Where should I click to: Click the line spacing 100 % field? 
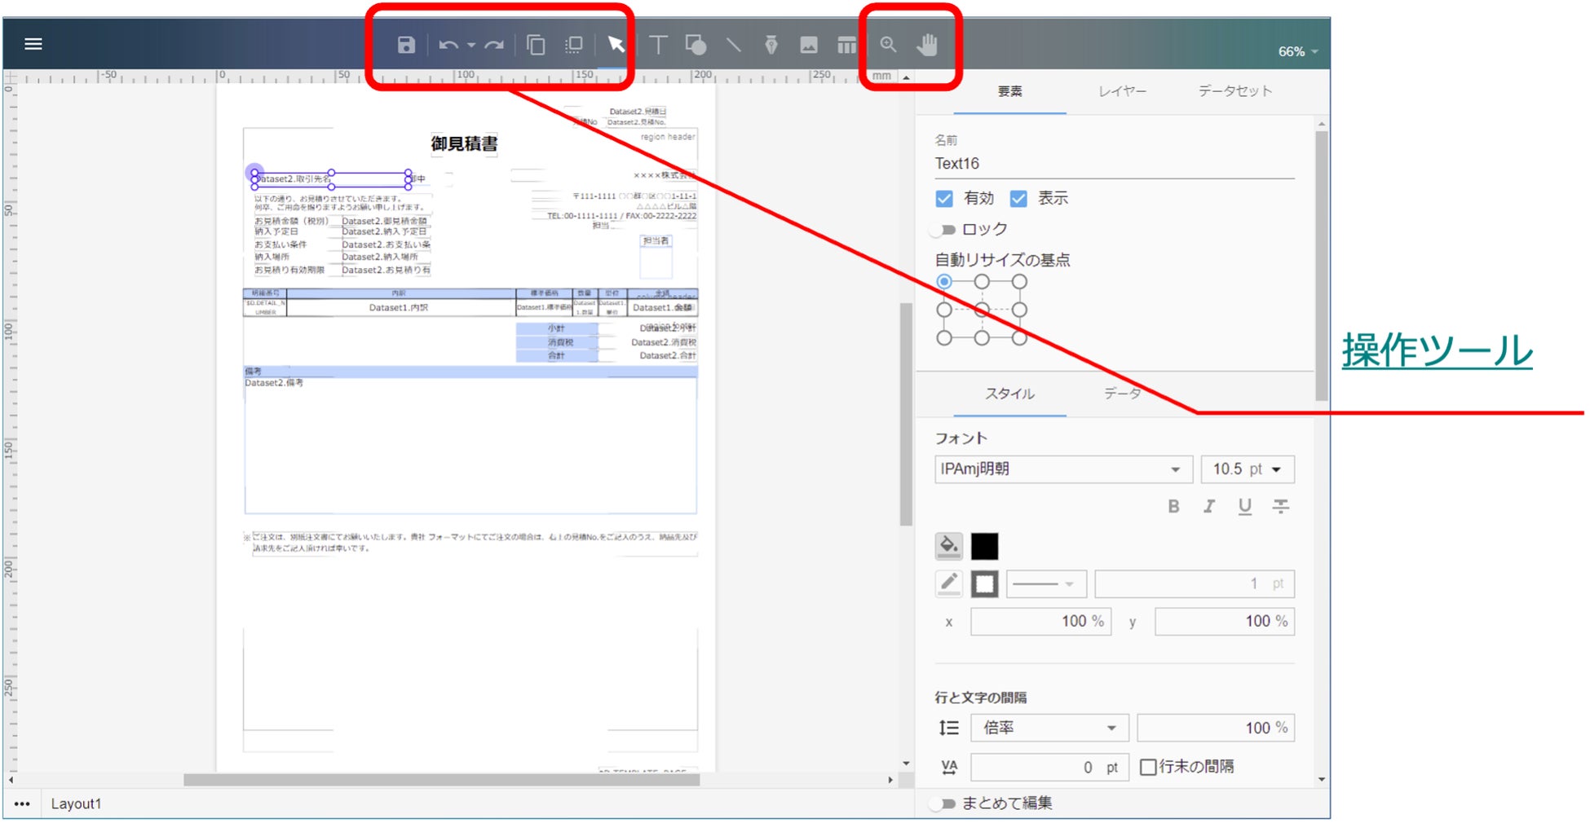(x=1216, y=728)
